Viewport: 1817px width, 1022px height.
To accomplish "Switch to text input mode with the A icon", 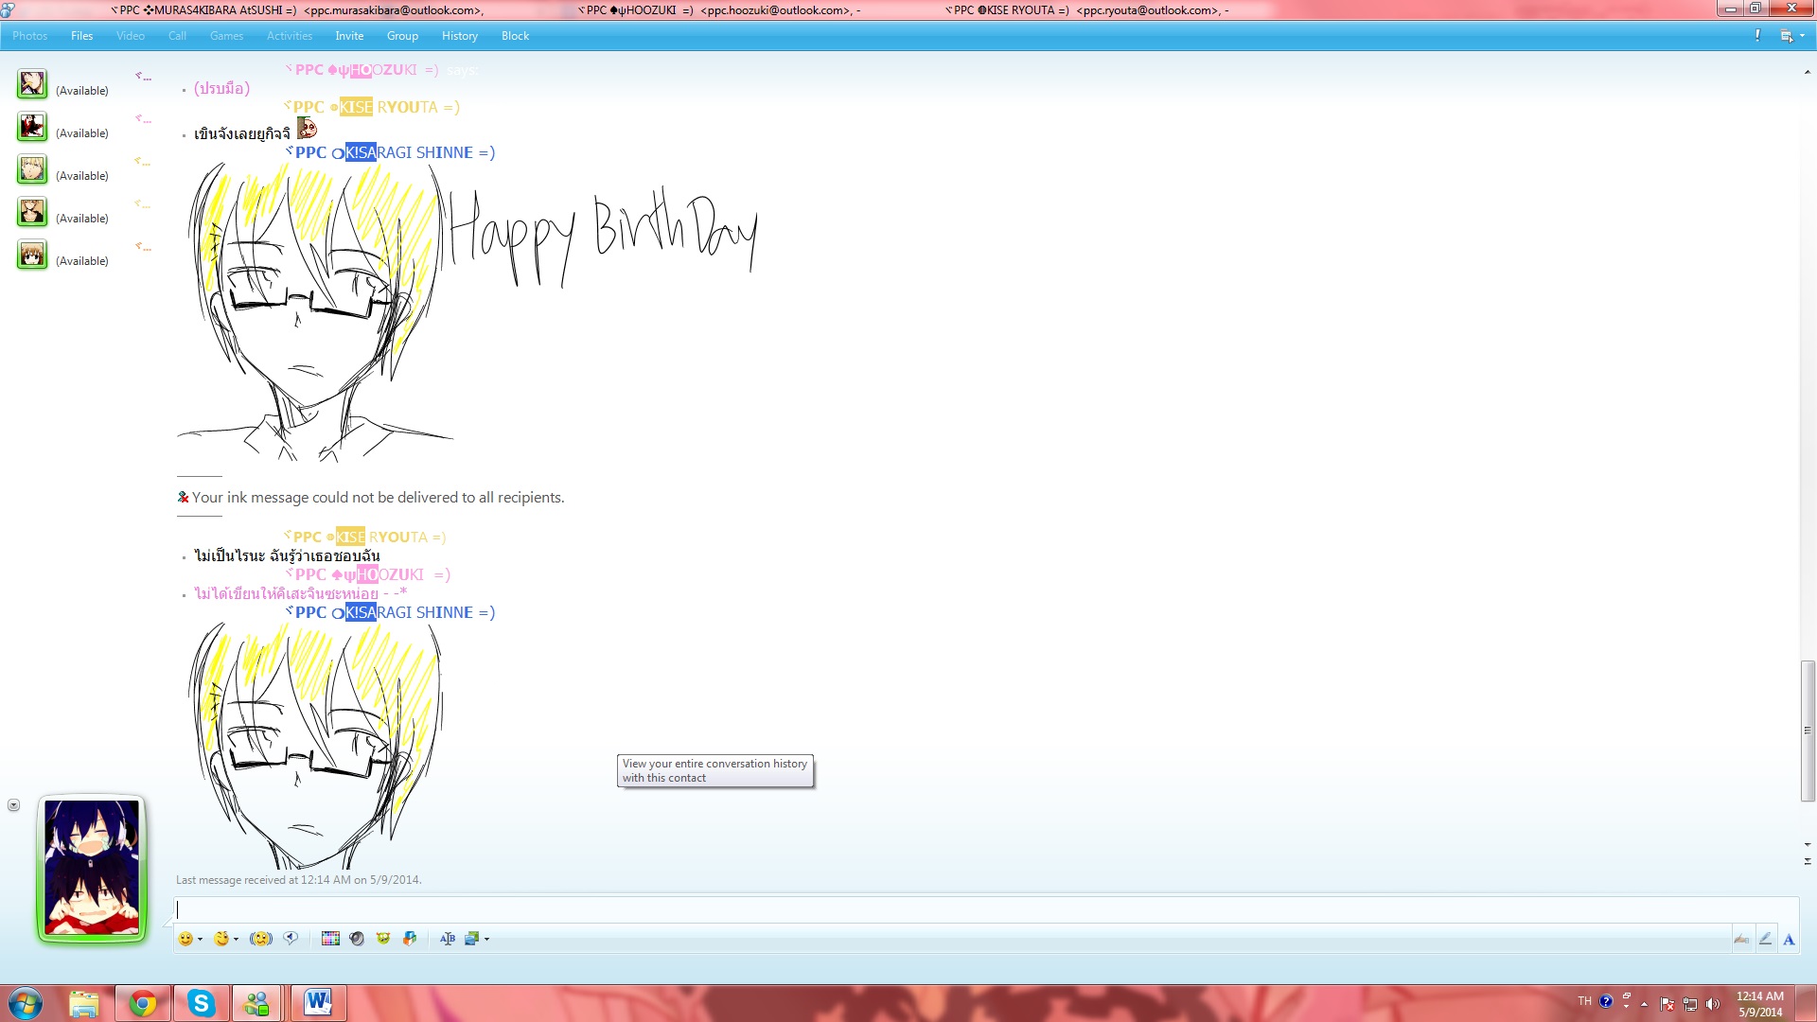I will [1789, 940].
